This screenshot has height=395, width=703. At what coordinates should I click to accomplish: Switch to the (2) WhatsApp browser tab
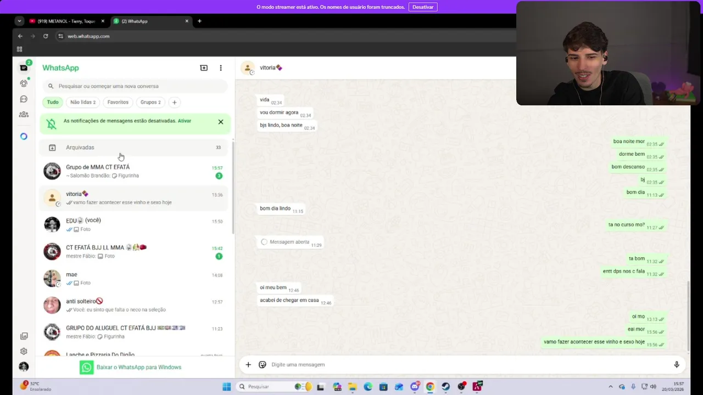(x=151, y=21)
